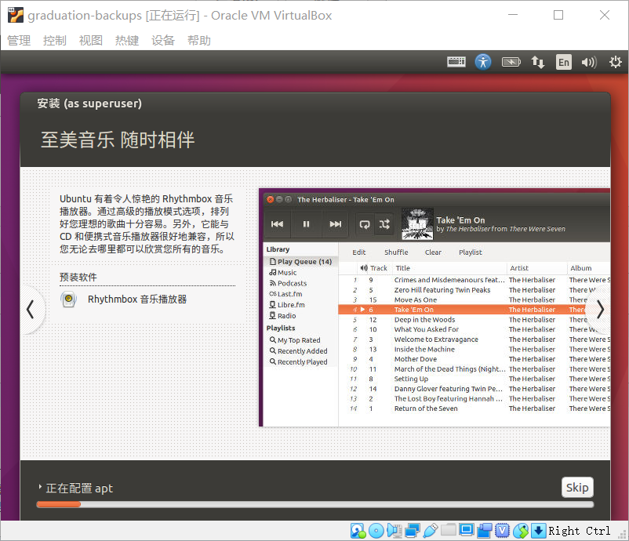
Task: Open the 控制 menu
Action: click(x=55, y=40)
